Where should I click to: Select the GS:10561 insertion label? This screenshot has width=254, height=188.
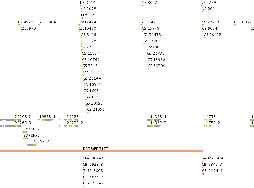pyautogui.click(x=92, y=85)
